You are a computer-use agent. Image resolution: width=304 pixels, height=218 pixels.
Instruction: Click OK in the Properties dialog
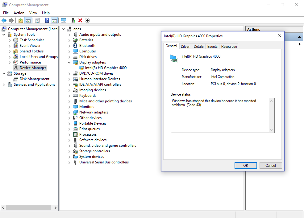tap(246, 166)
